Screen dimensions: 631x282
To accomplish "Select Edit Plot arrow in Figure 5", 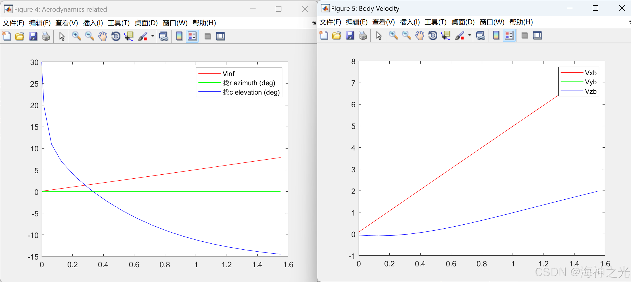I will click(x=379, y=35).
